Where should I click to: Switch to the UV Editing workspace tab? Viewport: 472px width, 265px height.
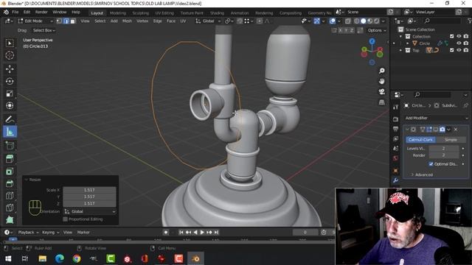164,13
